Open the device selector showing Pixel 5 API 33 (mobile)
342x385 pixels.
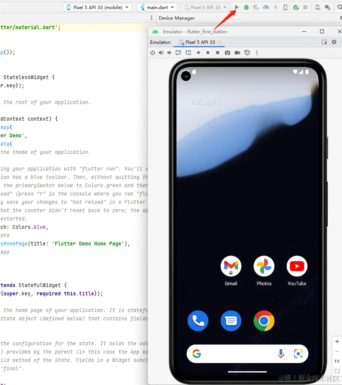97,7
